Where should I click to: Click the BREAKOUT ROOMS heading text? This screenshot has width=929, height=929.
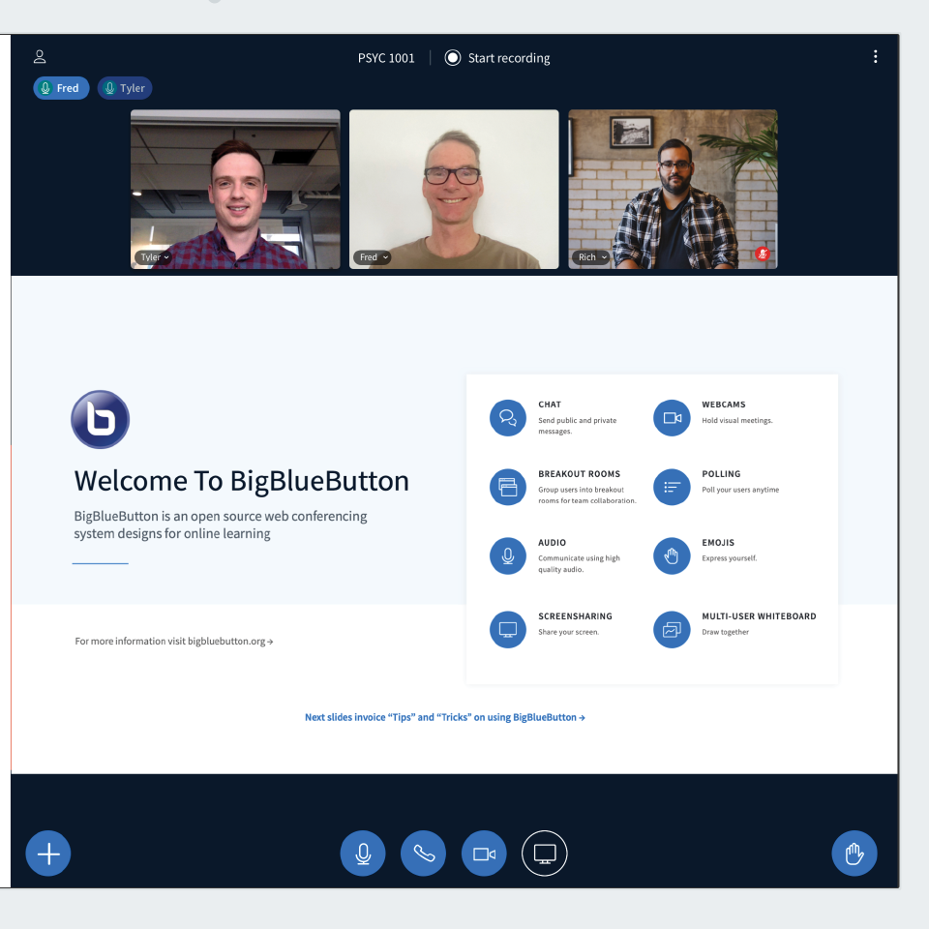[x=579, y=474]
